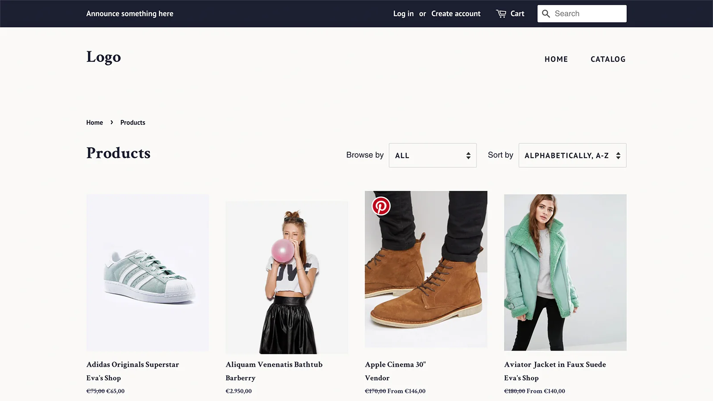Screen dimensions: 713x401
Task: Click the Home breadcrumb link
Action: (94, 123)
